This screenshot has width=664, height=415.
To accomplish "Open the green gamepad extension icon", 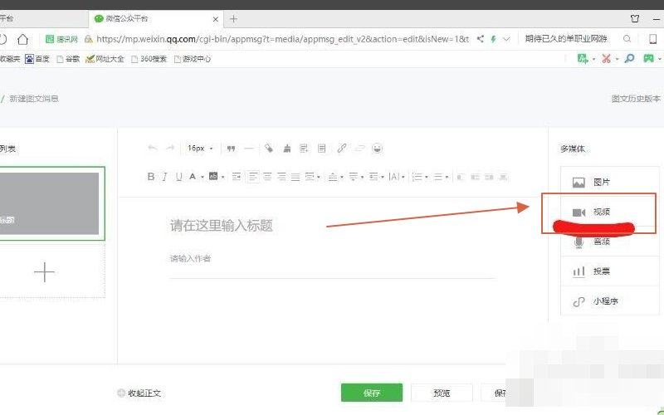I will pos(648,58).
